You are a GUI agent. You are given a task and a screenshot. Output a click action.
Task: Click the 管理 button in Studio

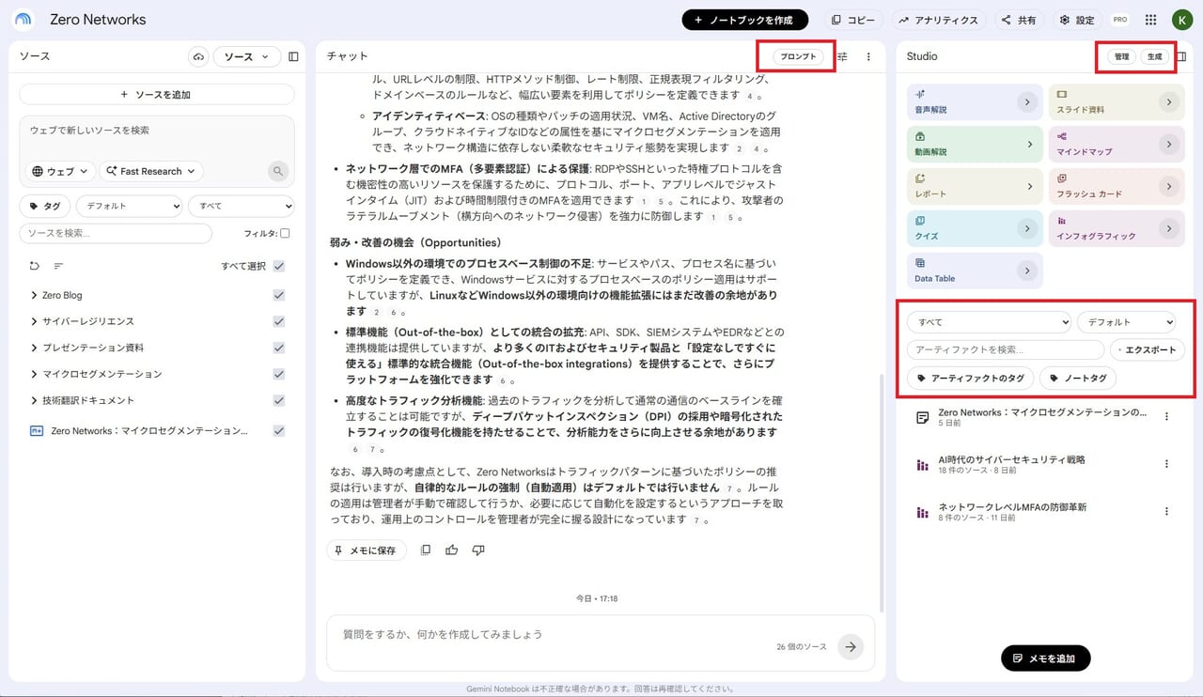click(x=1121, y=57)
